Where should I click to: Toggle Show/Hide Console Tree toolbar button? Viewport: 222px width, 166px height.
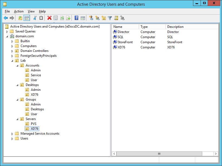27,18
